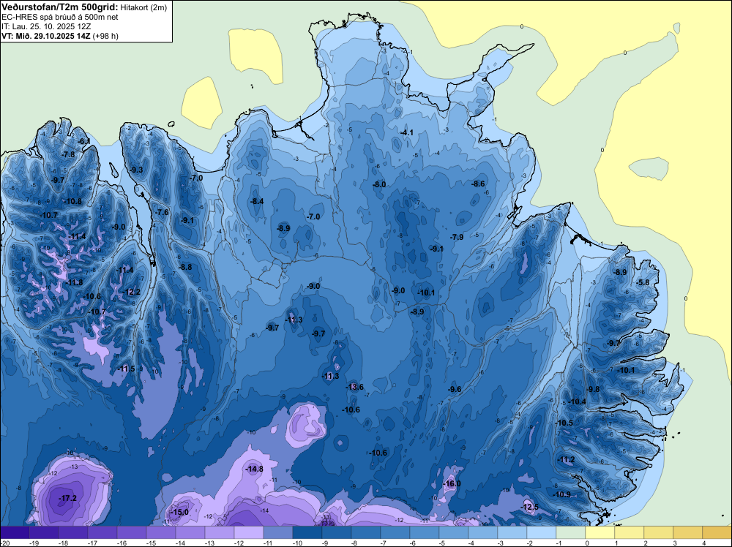Click the -8.4 temperature label
Viewport: 732px width, 547px height.
(257, 201)
